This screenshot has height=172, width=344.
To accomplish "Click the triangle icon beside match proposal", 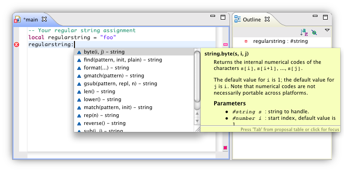I will pyautogui.click(x=79, y=108).
